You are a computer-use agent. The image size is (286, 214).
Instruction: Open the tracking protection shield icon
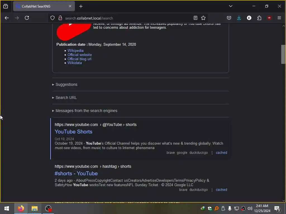point(53,18)
